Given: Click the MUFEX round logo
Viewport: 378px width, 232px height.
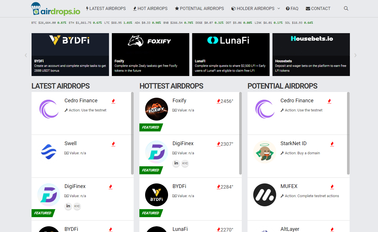Looking at the screenshot, I should click(265, 195).
